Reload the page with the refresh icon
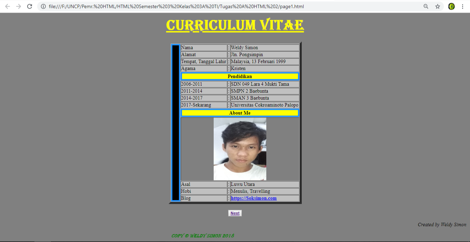 coord(30,7)
